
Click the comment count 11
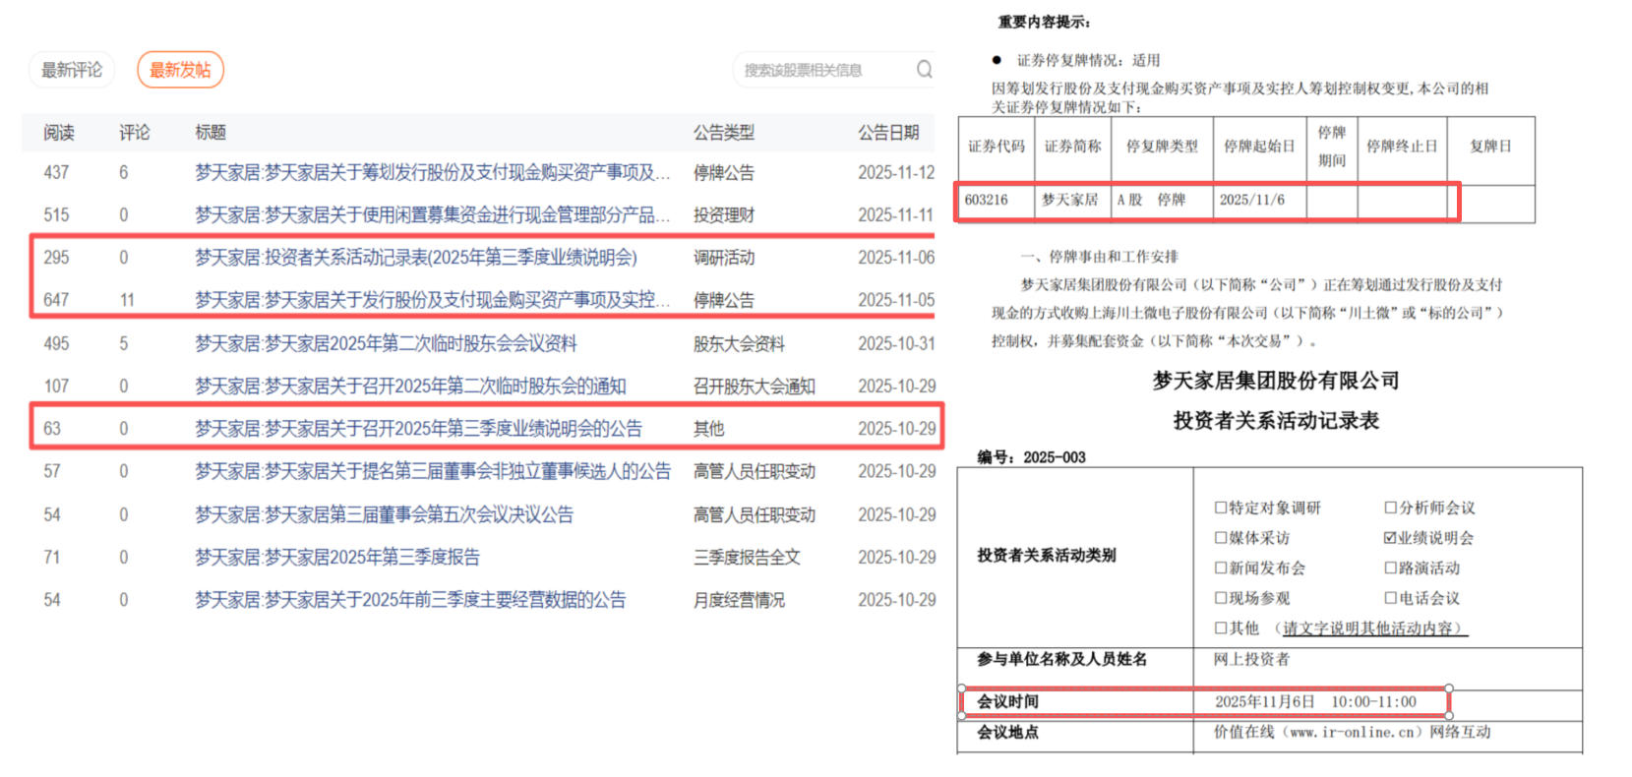(x=127, y=300)
